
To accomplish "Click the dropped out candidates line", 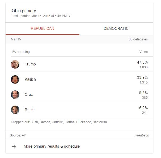I will click(59, 122).
